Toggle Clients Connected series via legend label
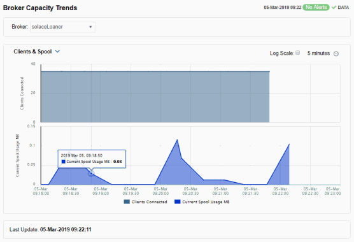The width and height of the screenshot is (354, 242). pos(149,202)
